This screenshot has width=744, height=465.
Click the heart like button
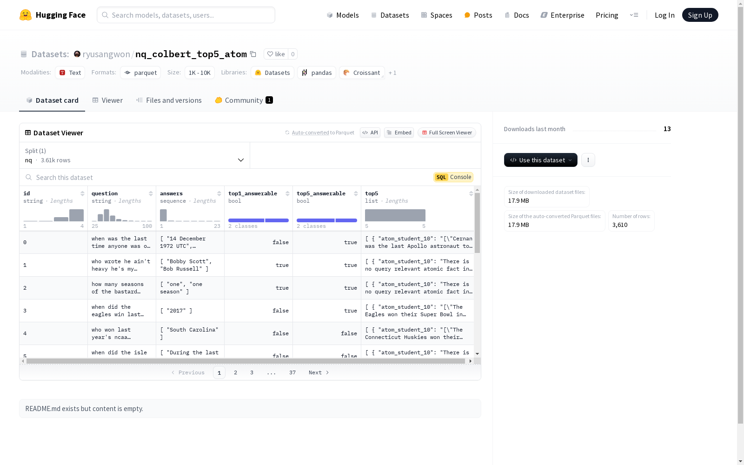[276, 54]
